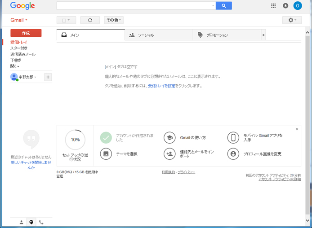Screen dimensions: 312x228
Task: Click 新しいチャットを開始しませんか link
Action: (x=31, y=165)
